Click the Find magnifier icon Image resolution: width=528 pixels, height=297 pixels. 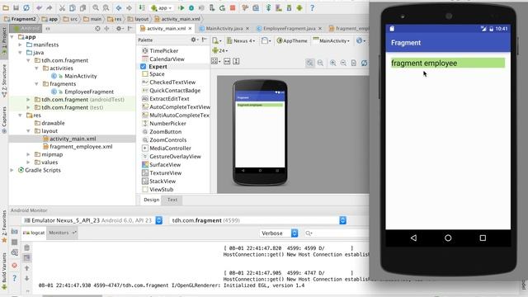(x=96, y=7)
